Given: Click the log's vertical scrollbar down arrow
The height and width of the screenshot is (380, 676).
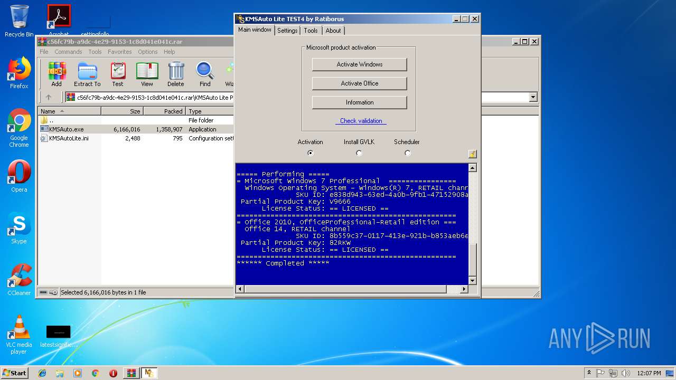Looking at the screenshot, I should (x=472, y=281).
